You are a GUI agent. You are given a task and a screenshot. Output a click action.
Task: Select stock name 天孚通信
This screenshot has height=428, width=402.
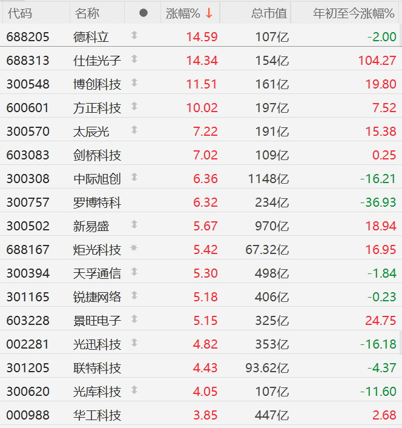97,273
